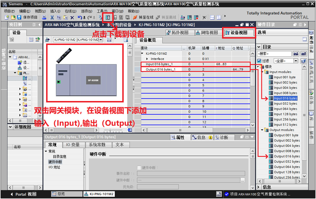Click the search downward icon in catalog
The width and height of the screenshot is (316, 199).
[296, 54]
